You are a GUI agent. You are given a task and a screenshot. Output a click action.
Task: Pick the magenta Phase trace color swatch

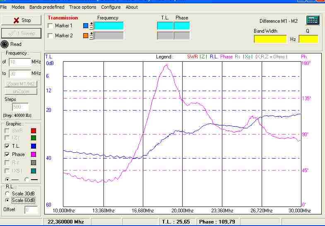point(34,154)
